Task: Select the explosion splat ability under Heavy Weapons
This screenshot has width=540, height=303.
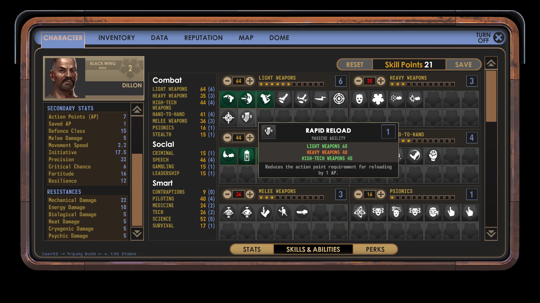Action: (378, 99)
